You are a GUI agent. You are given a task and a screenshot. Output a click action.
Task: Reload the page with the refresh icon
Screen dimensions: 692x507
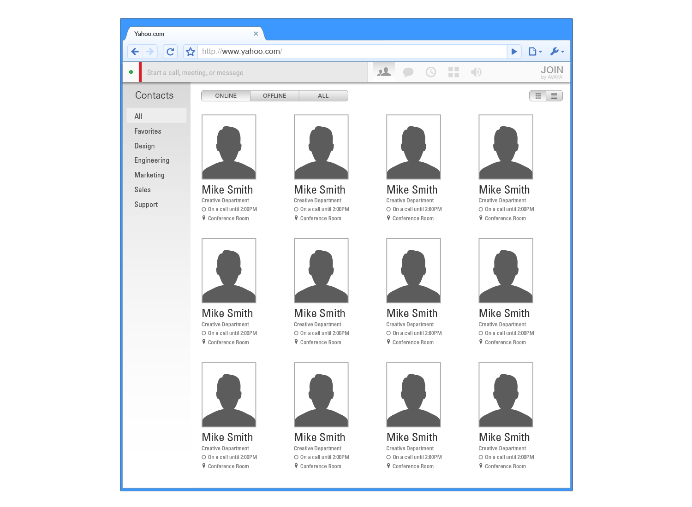pos(170,52)
